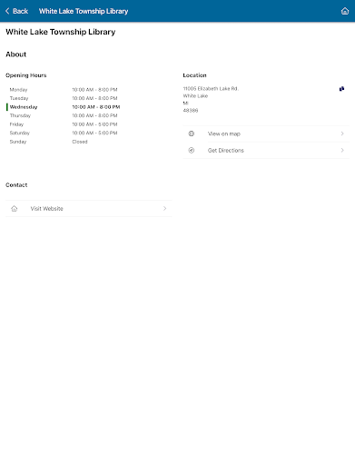355x465 pixels.
Task: Copy the library address icon
Action: (x=341, y=89)
